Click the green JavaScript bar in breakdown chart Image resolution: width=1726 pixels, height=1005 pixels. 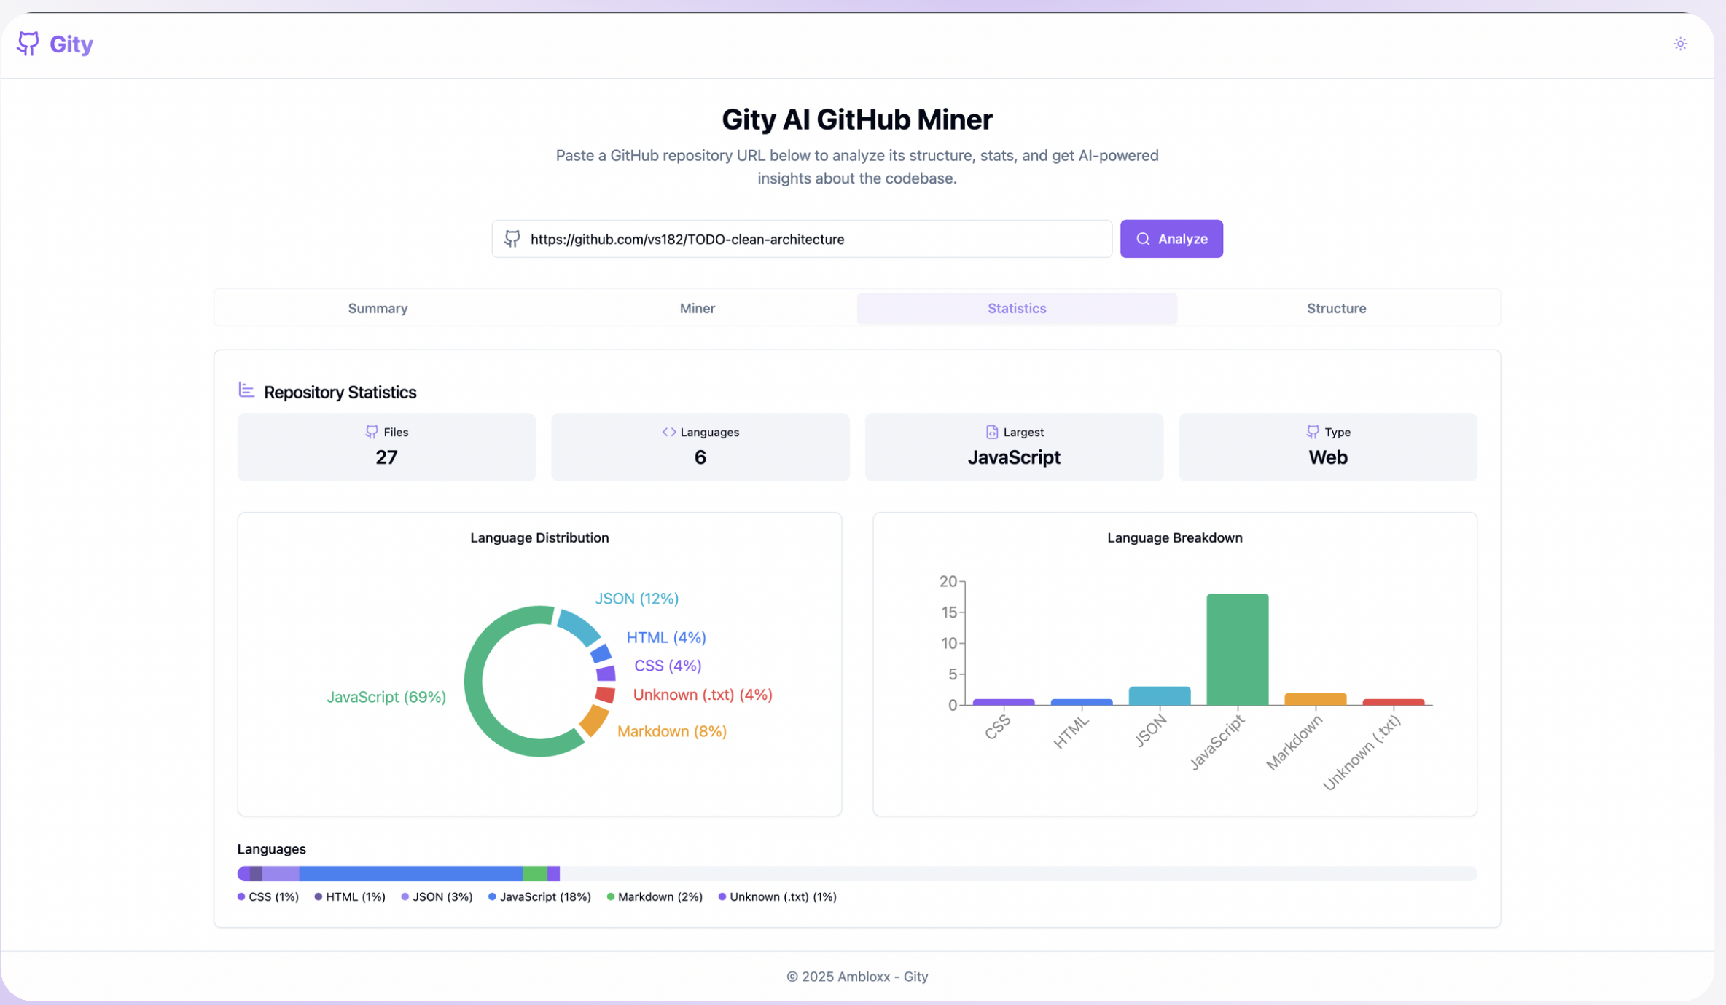(1237, 649)
